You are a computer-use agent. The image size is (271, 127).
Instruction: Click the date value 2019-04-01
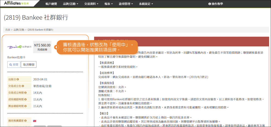[x=40, y=79]
